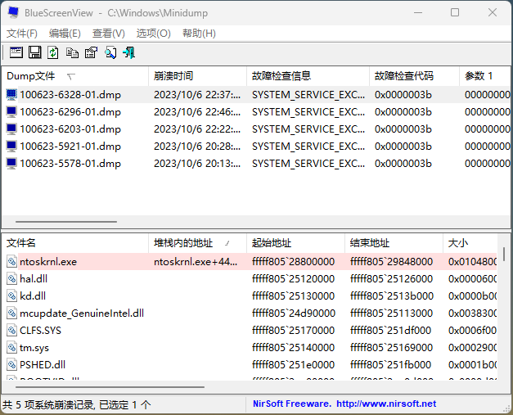Click the file icon beside mcupdate_GenuineIntel.dll

pyautogui.click(x=11, y=314)
